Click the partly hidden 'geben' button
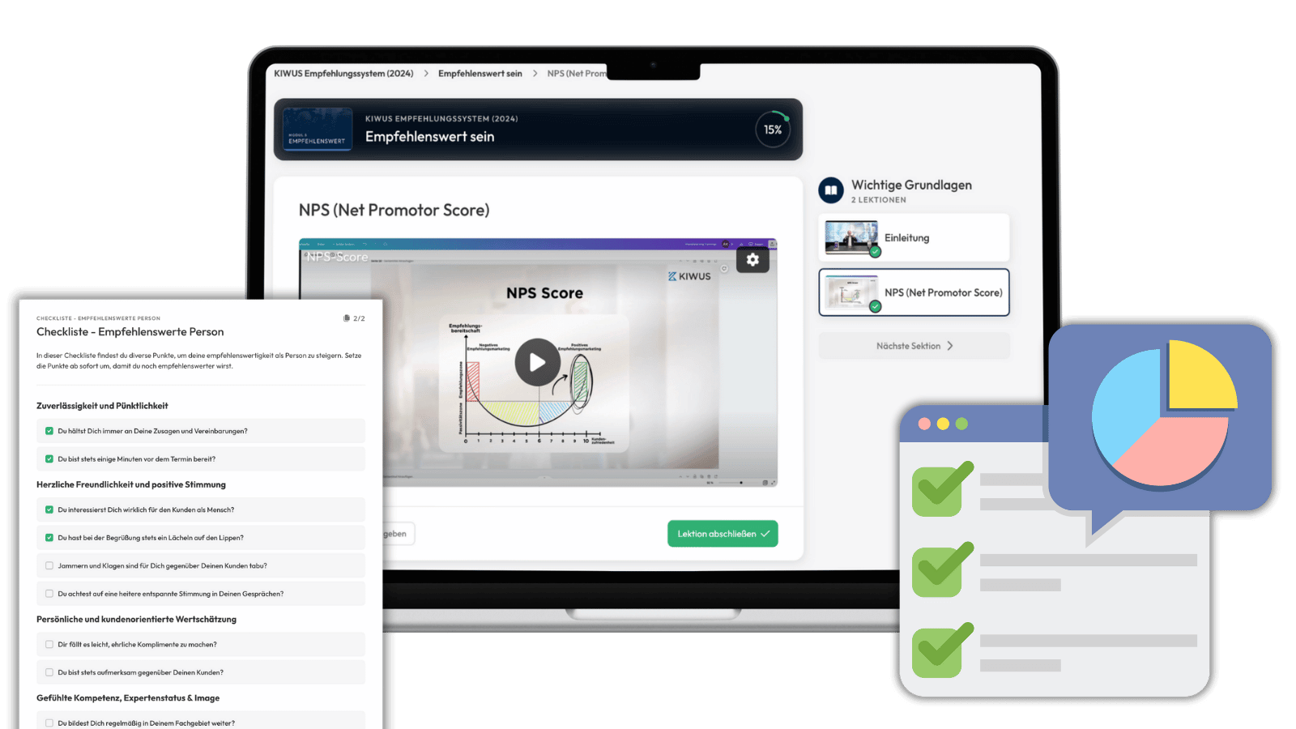Viewport: 1296px width, 729px height. [397, 534]
